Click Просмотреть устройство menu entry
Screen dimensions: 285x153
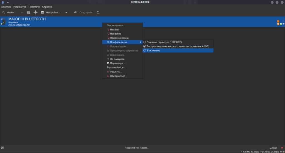point(122,51)
